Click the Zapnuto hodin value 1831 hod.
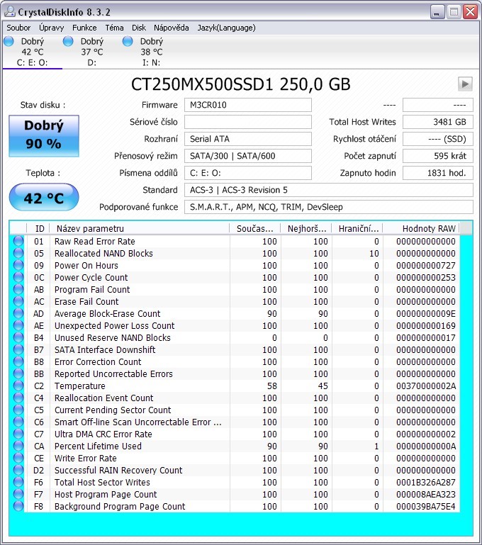Screen dimensions: 482x545 tap(438, 173)
